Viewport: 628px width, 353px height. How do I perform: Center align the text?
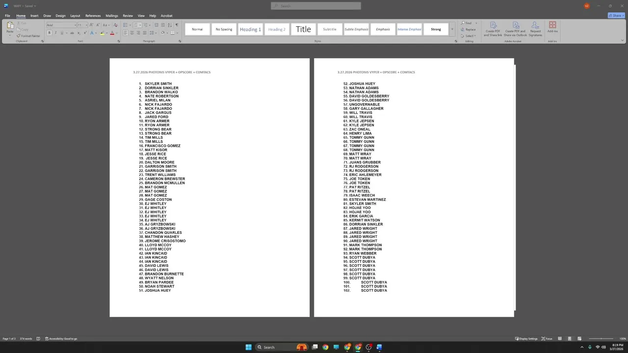pos(131,33)
